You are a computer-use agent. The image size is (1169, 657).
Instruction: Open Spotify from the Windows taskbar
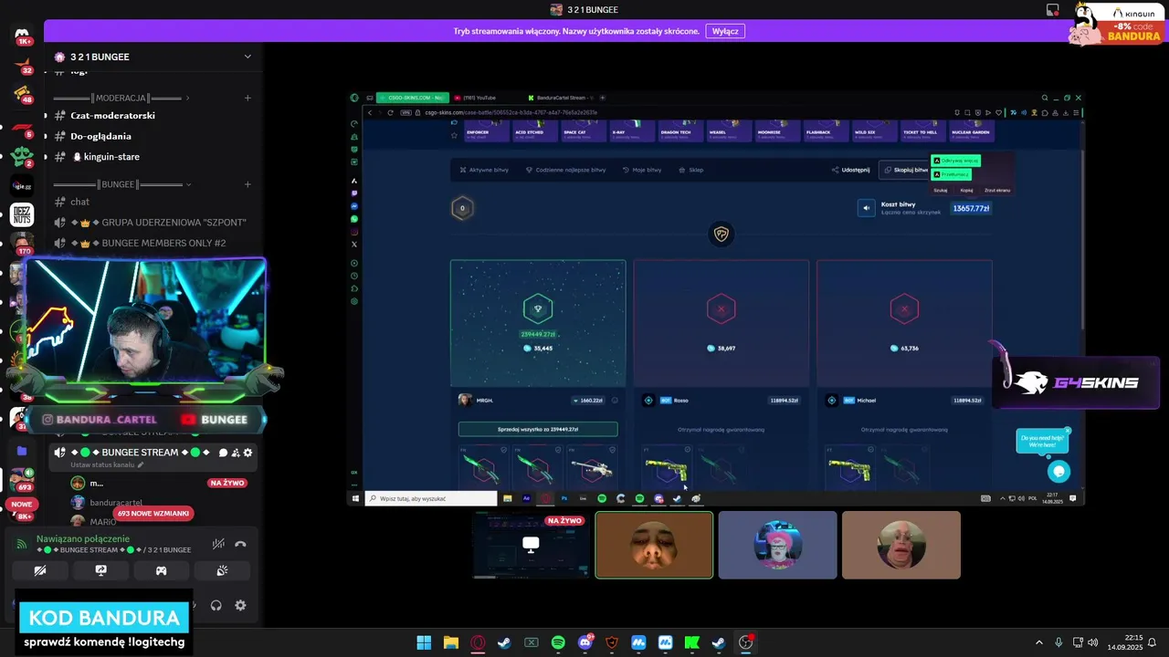[x=558, y=642]
